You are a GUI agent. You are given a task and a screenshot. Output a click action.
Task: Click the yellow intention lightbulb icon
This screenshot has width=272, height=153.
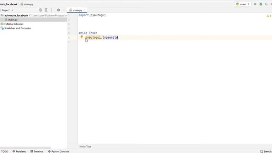click(x=82, y=37)
